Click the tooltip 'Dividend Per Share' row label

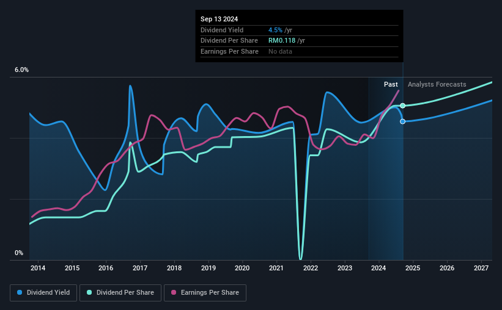coord(229,41)
